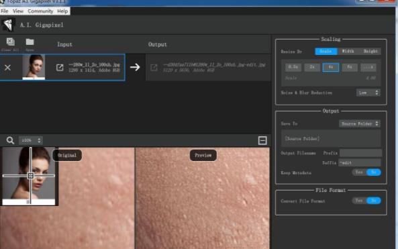Image resolution: width=398 pixels, height=249 pixels.
Task: Open the zoom percentage dropdown
Action: click(x=30, y=140)
